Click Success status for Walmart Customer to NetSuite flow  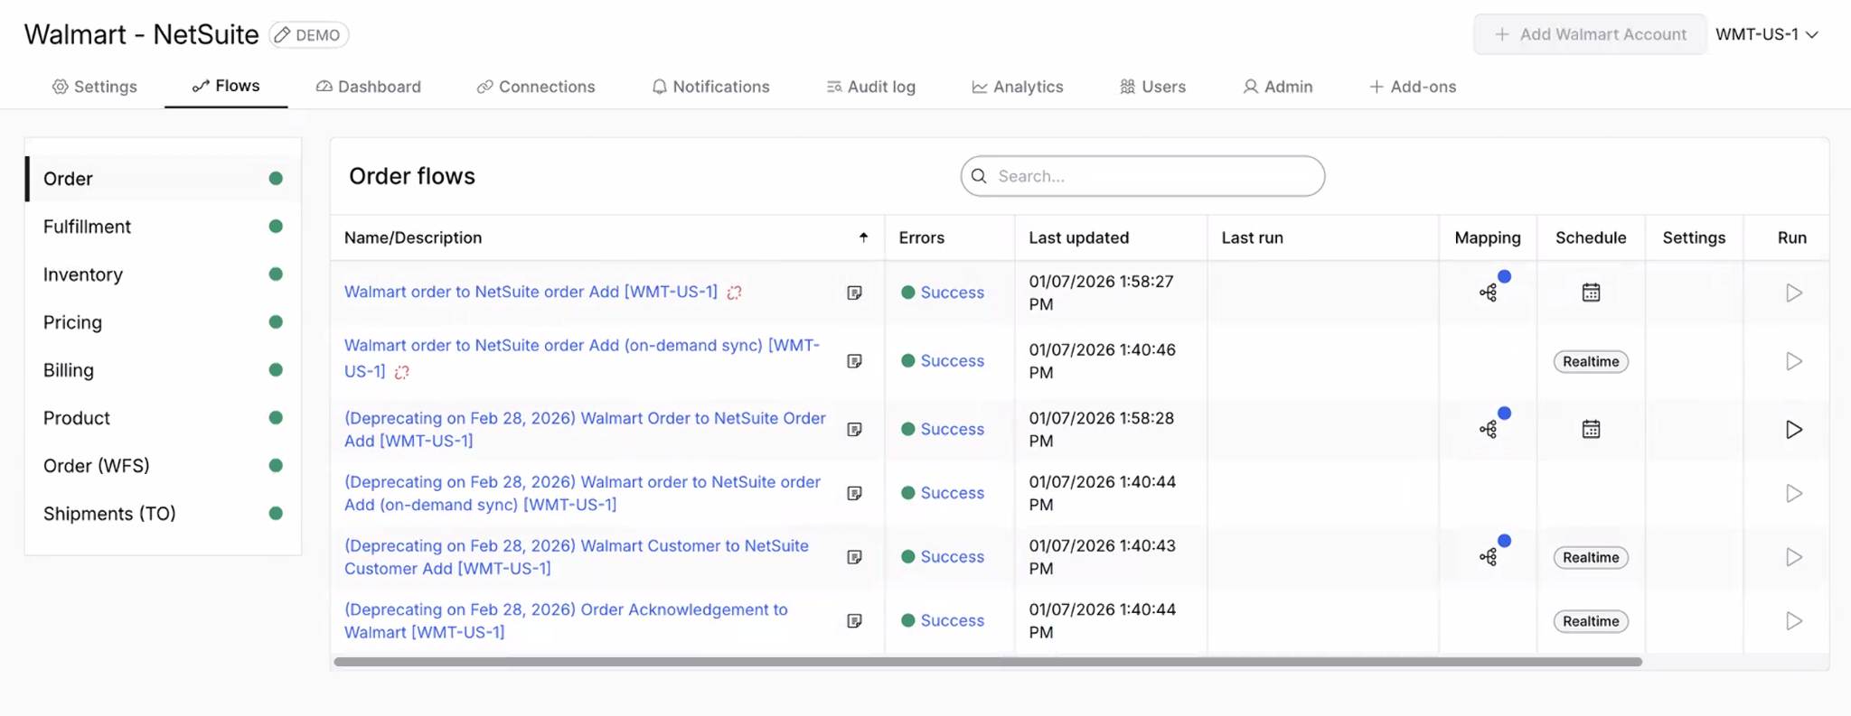pyautogui.click(x=943, y=557)
